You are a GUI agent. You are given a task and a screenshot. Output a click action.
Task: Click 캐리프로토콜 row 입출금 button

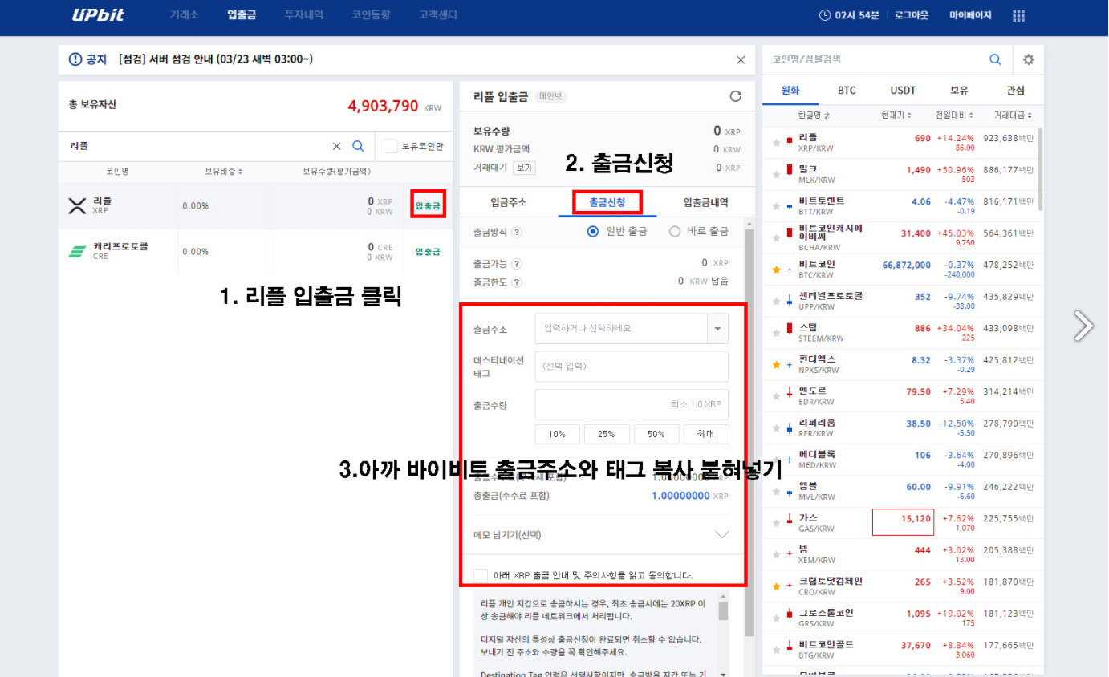point(428,251)
